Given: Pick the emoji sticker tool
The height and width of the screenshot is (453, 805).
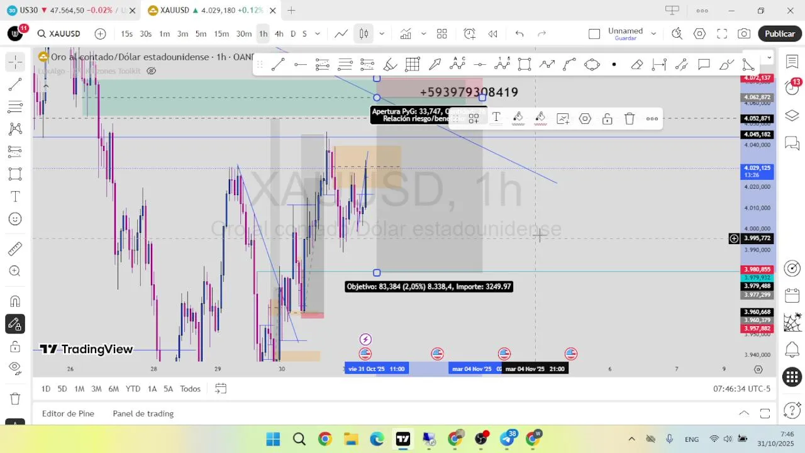Looking at the screenshot, I should click(15, 219).
